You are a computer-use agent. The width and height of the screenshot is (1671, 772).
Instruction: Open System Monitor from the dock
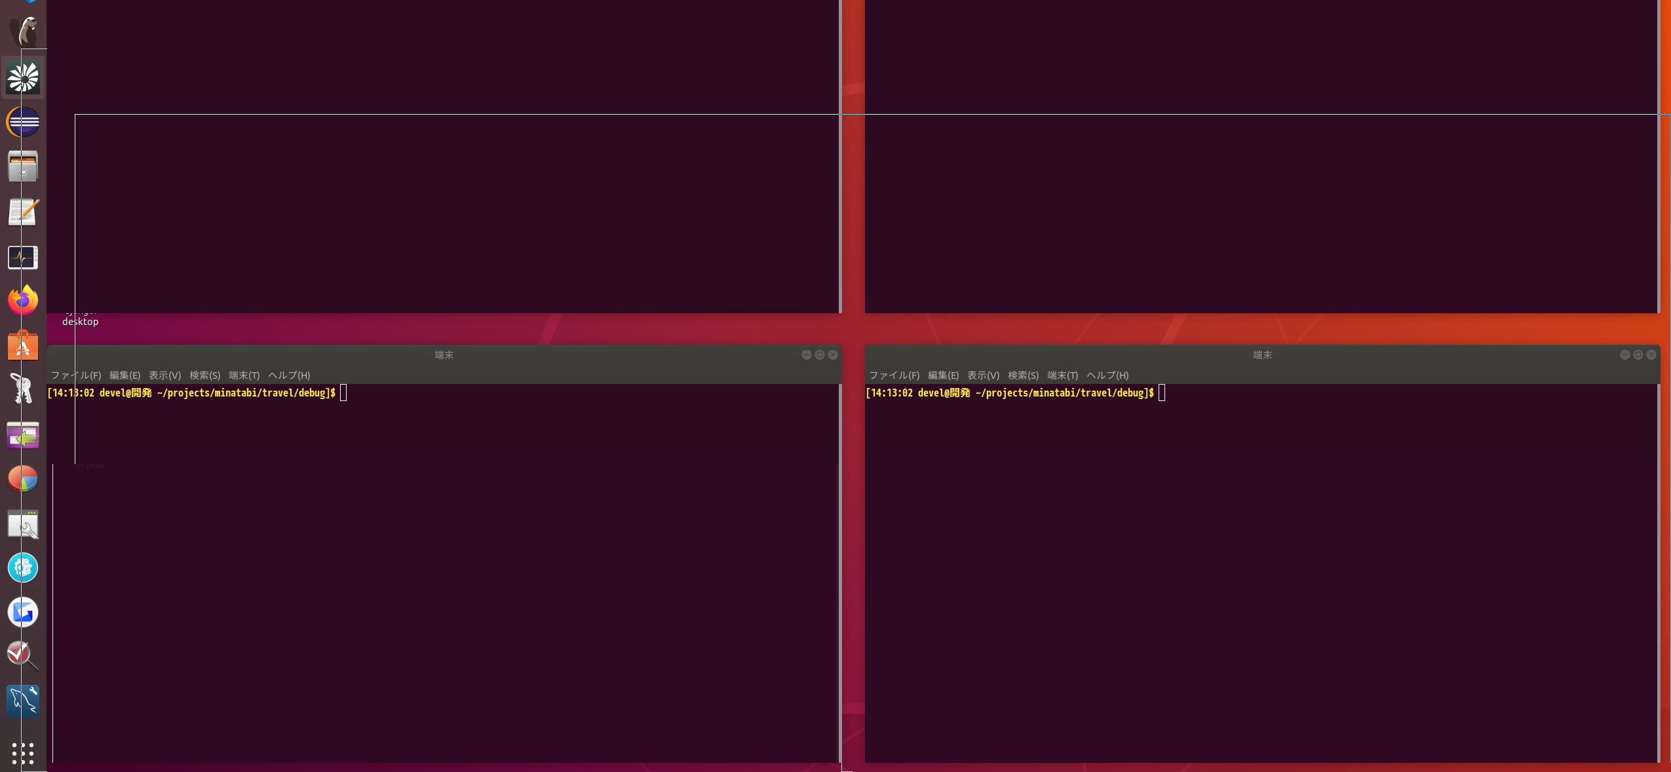click(23, 258)
